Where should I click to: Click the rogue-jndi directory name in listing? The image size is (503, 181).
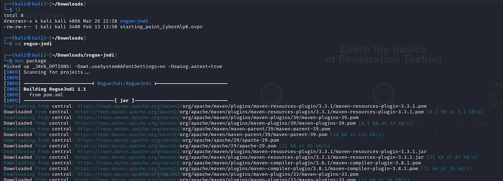[134, 21]
